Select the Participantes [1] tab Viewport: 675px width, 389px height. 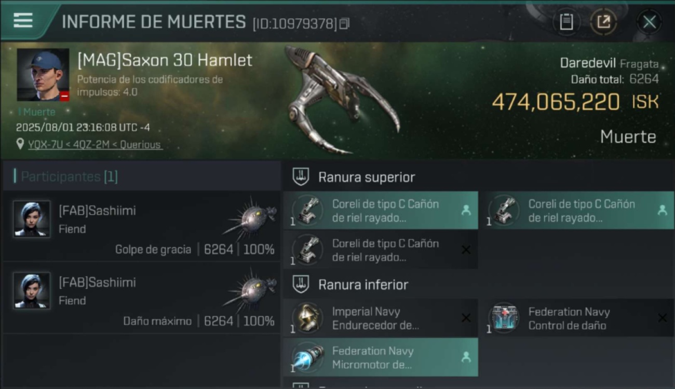click(70, 176)
